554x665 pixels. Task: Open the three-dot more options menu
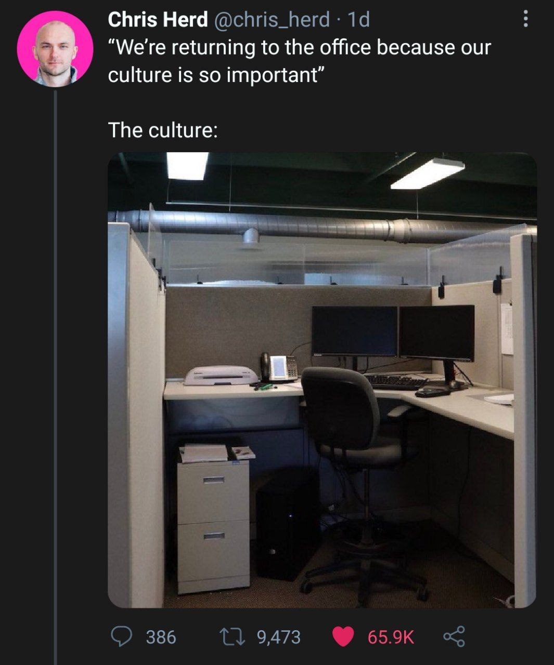(525, 20)
